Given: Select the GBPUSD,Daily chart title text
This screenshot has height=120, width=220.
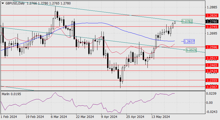Looking at the screenshot, I should 15,3.
